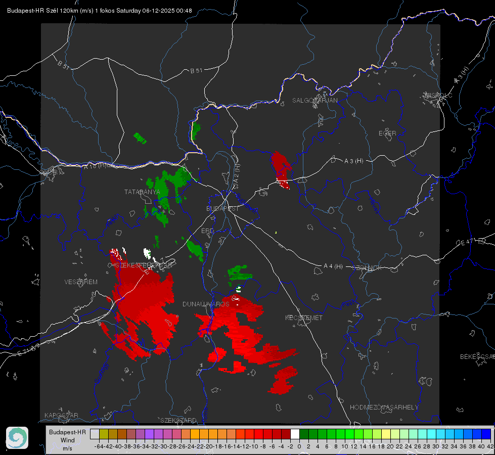Pick the rightmost deep blue legend swatch
Image resolution: width=495 pixels, height=455 pixels.
coord(486,434)
